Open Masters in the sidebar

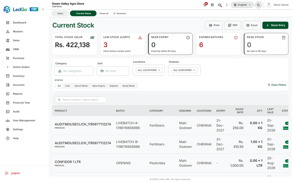point(18,32)
